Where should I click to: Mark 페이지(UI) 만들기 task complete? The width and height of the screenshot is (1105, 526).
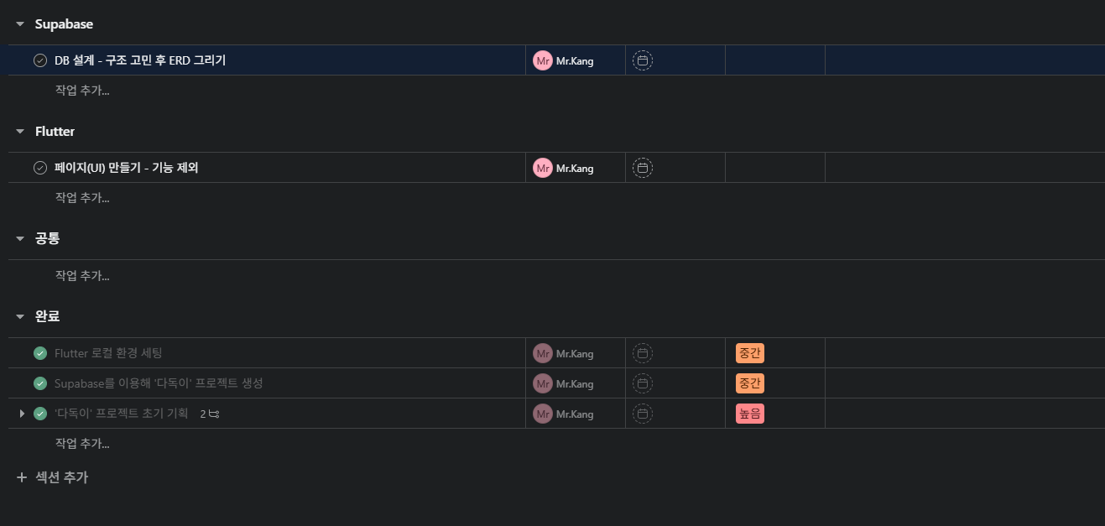pyautogui.click(x=40, y=168)
